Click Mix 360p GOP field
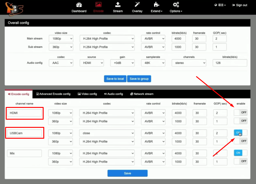Screen dimensions: 256x184 click(x=220, y=162)
